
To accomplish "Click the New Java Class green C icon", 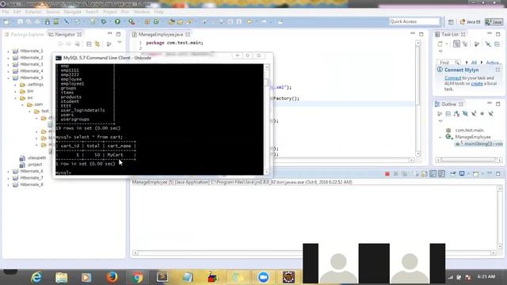I will [156, 21].
